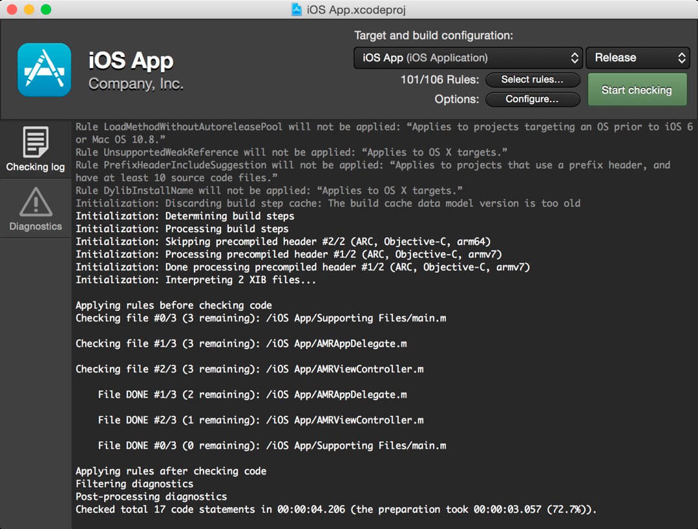Click log line 'Initialization: Processing build steps'
698x529 pixels.
[x=182, y=229]
